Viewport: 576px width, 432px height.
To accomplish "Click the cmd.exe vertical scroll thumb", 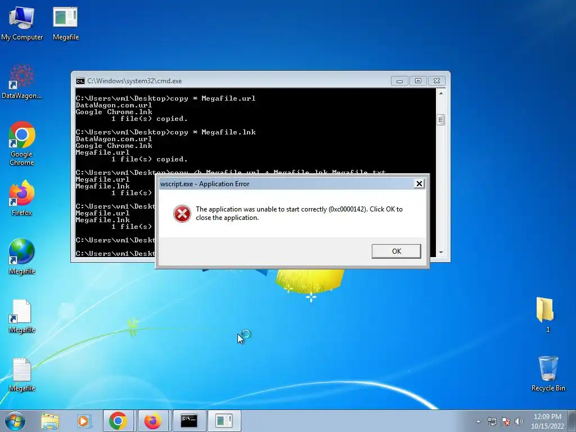I will [441, 120].
